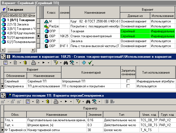Click the Комментарий column header
This screenshot has height=133, width=176.
pos(91,73)
